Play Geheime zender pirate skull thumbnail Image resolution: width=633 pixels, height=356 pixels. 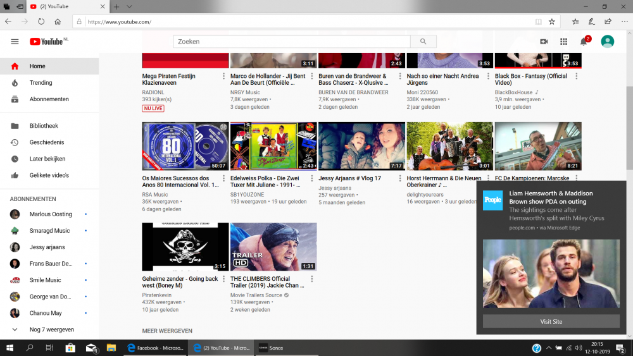pos(185,247)
